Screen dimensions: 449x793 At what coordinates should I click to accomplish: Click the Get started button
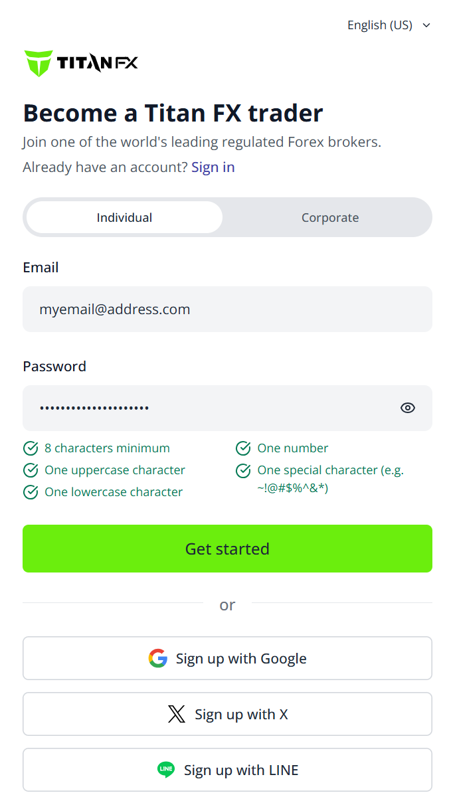click(228, 549)
